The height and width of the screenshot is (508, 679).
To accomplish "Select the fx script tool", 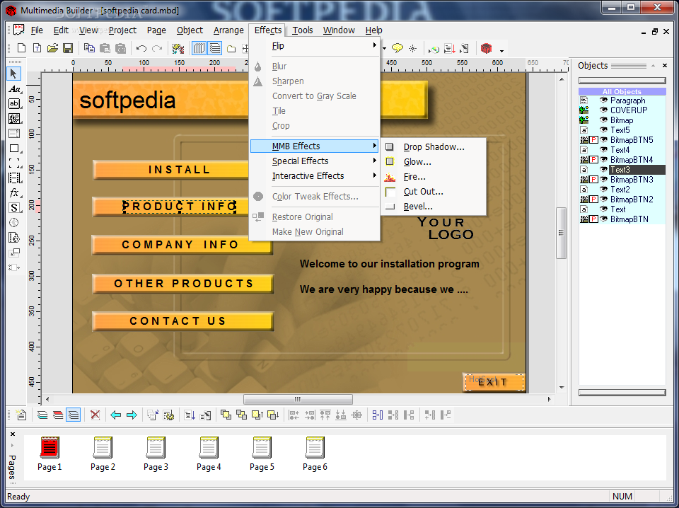I will (14, 193).
